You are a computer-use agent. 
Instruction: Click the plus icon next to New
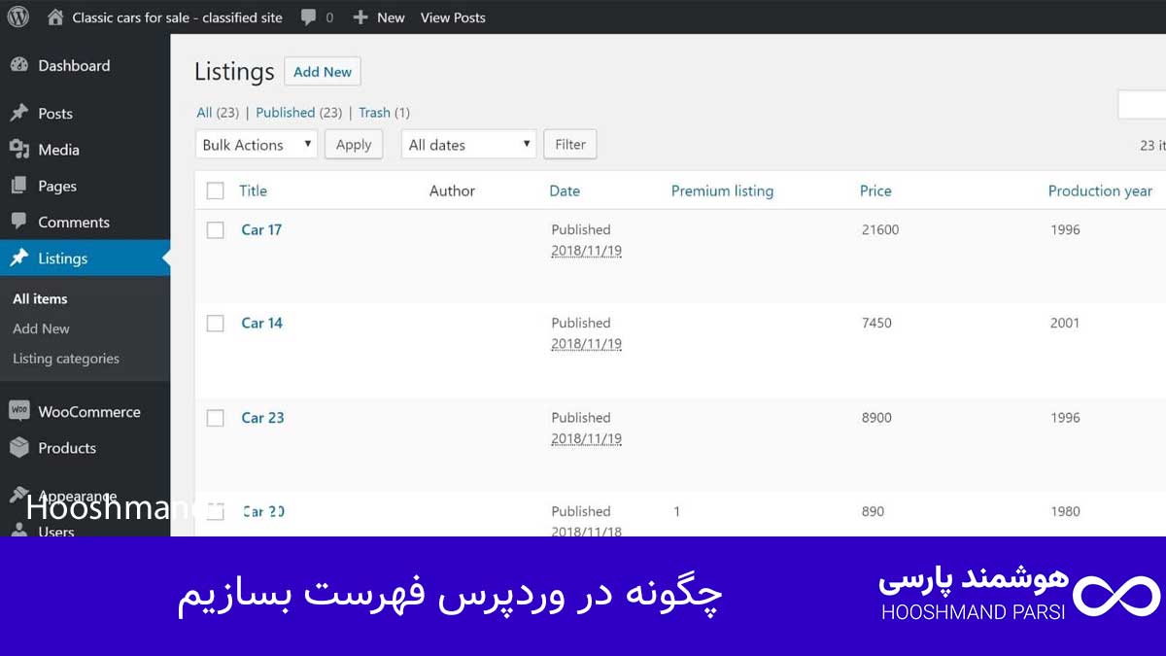360,17
